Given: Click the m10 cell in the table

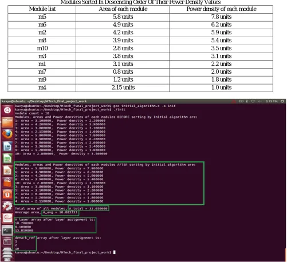Looking at the screenshot, I should point(42,48).
